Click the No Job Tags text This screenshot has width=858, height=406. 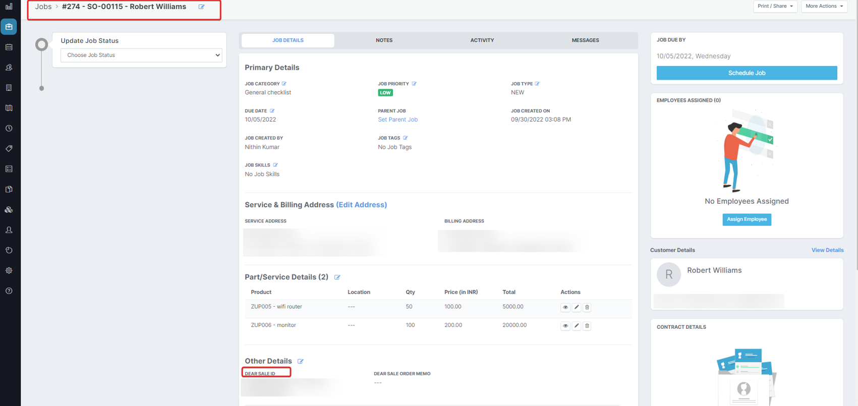point(394,147)
